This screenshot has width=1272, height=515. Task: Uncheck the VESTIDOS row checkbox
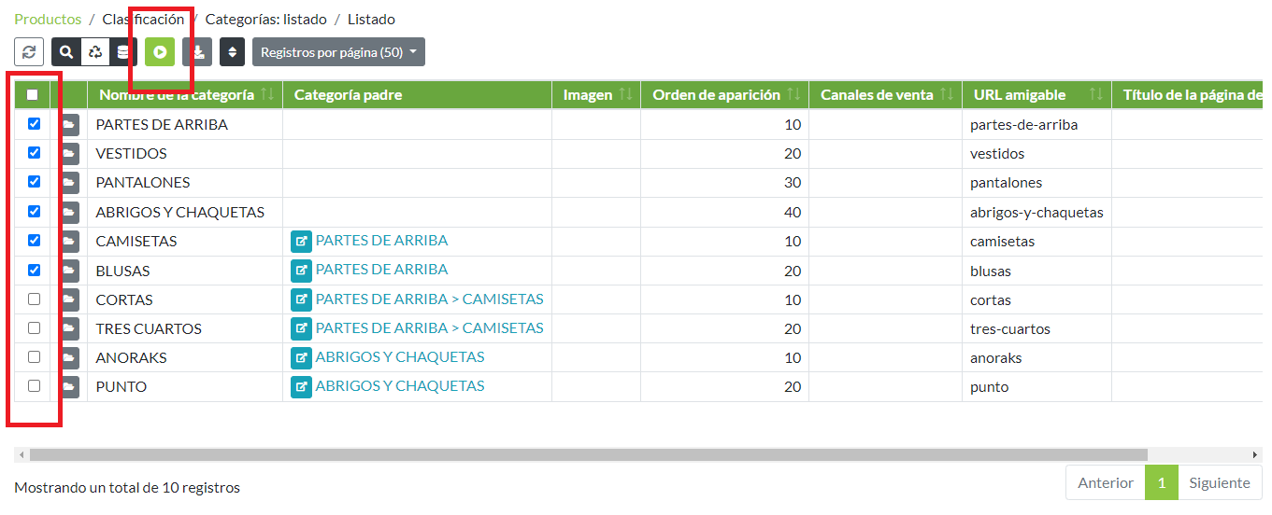tap(35, 152)
